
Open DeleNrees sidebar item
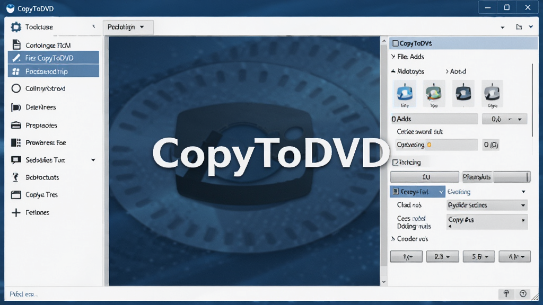54,107
